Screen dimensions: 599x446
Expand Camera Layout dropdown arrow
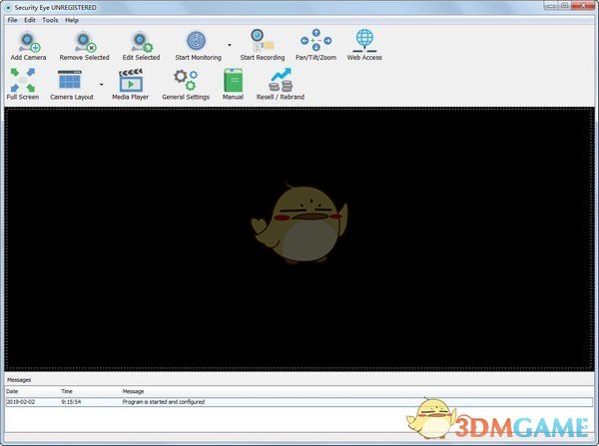point(101,85)
